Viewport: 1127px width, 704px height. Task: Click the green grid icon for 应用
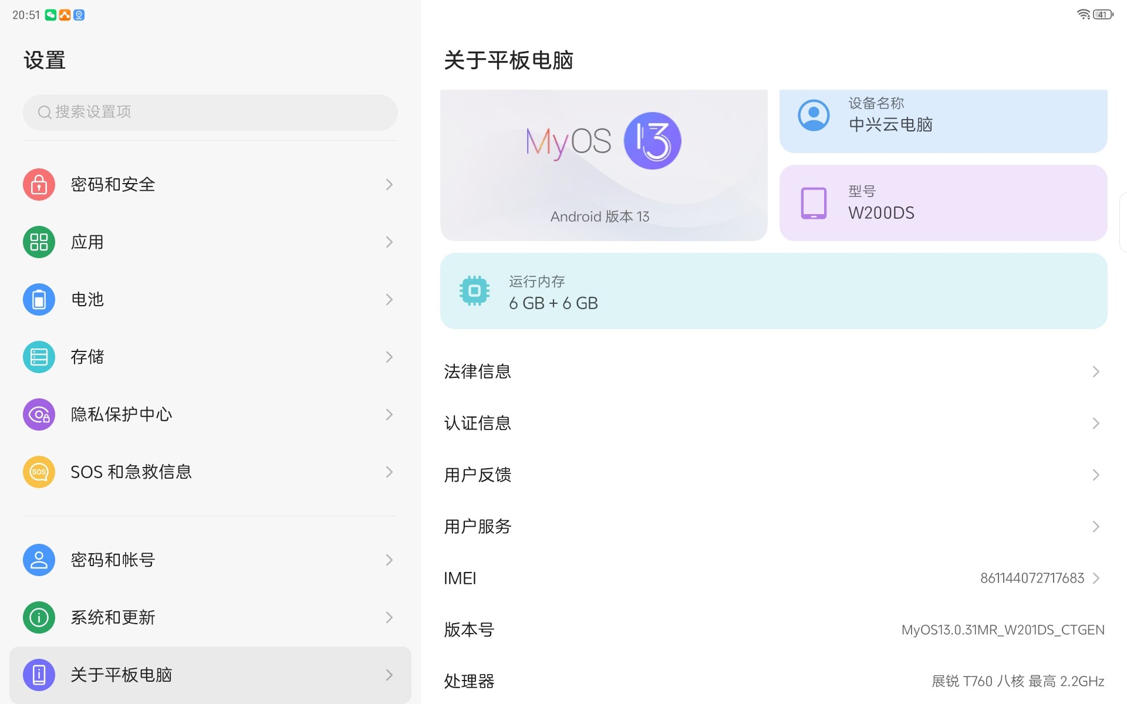pos(39,242)
